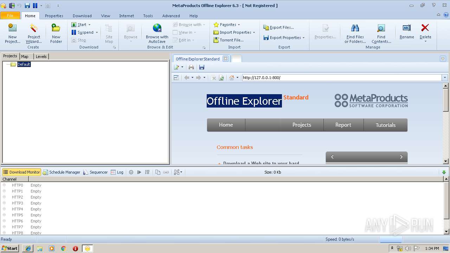Click the browser pane vertical scrollbar down arrow
Viewport: 450px width, 253px height.
446,161
